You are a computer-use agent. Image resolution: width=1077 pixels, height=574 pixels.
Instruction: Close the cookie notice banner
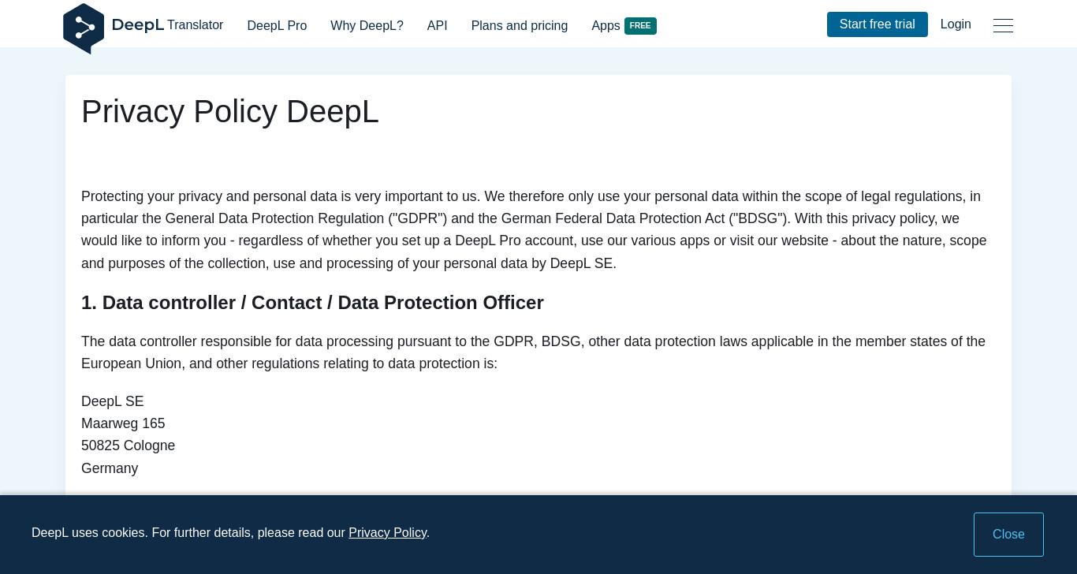click(1008, 535)
